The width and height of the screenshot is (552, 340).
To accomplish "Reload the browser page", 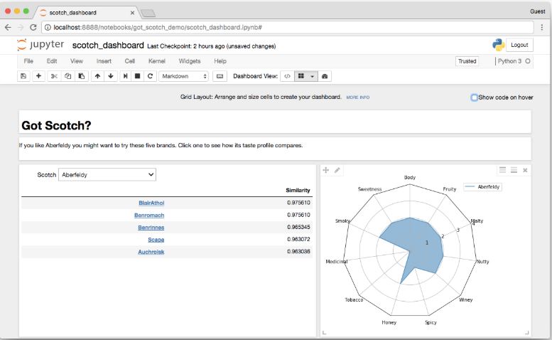I will coord(33,28).
